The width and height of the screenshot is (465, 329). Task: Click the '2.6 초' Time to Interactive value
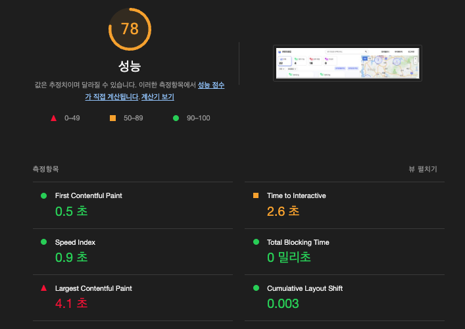coord(283,211)
